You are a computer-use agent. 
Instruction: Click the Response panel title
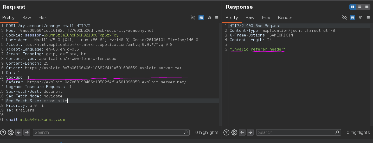239,7
